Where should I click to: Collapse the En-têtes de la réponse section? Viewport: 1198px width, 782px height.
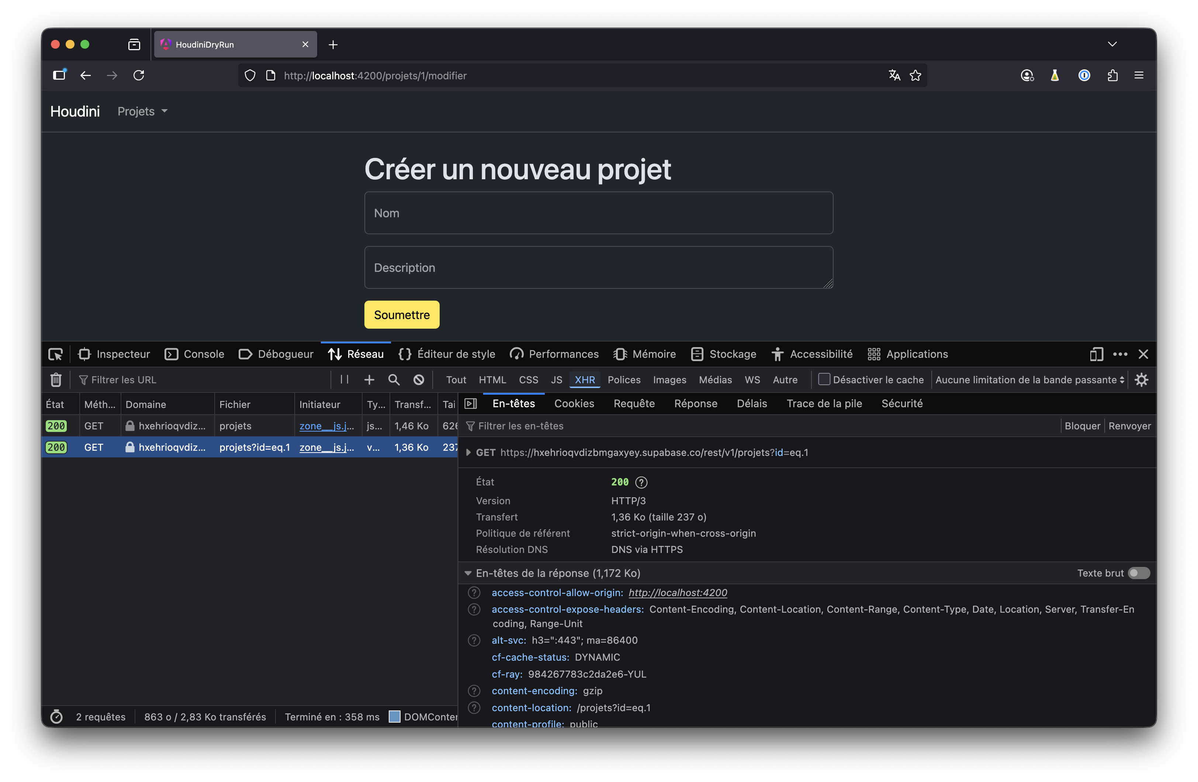click(468, 573)
